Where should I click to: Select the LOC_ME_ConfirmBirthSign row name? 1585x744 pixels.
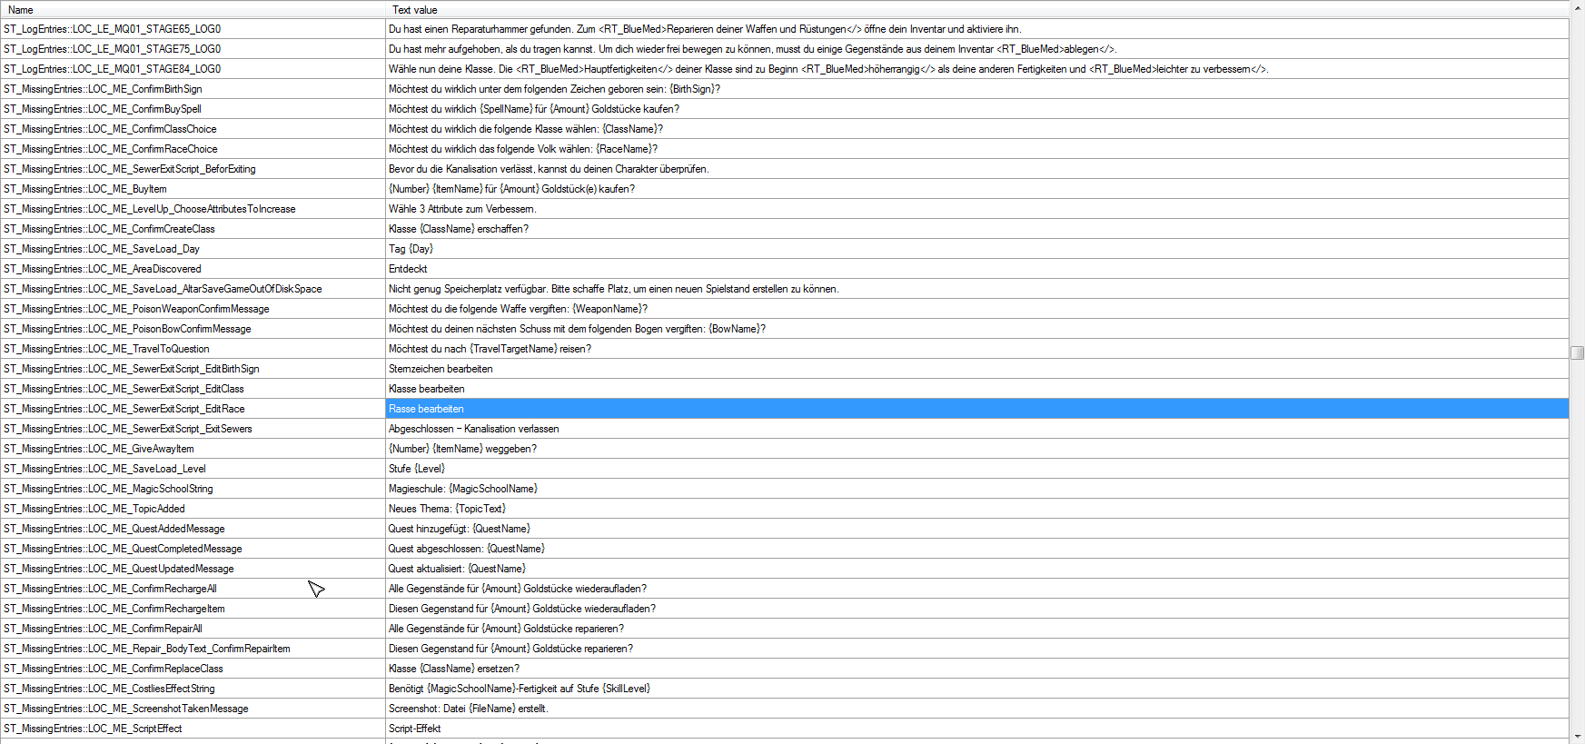[x=193, y=89]
